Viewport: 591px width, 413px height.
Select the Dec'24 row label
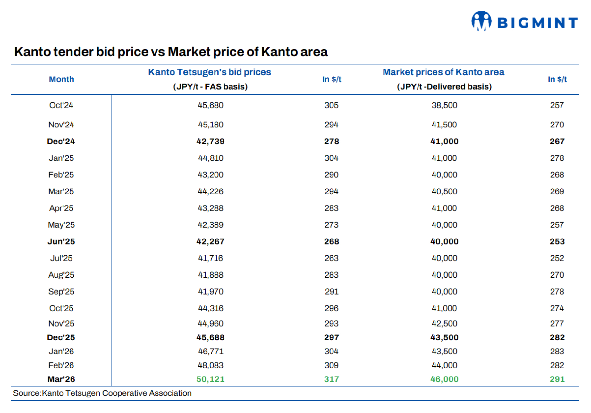tap(61, 141)
